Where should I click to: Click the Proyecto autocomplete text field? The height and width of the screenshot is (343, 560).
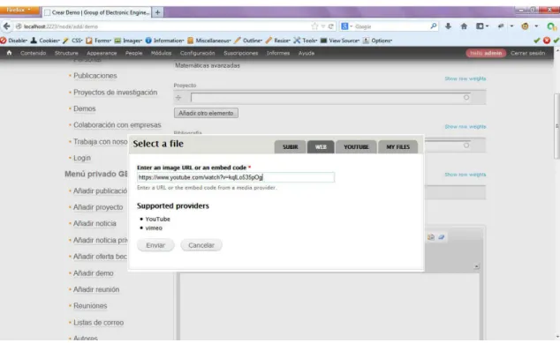tap(330, 98)
